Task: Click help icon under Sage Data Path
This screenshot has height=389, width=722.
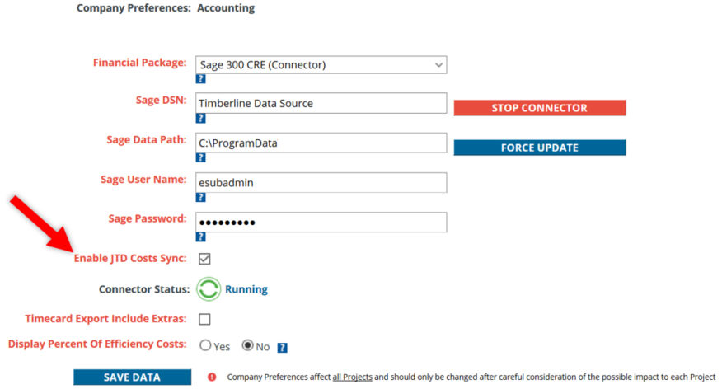Action: click(x=201, y=158)
